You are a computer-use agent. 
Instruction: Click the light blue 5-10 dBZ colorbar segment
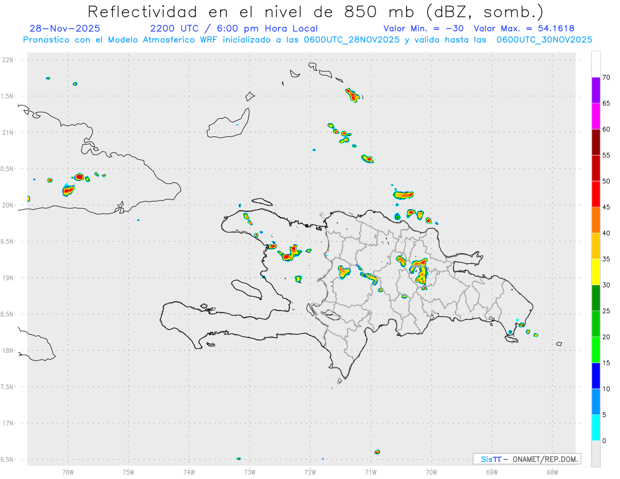(x=596, y=402)
